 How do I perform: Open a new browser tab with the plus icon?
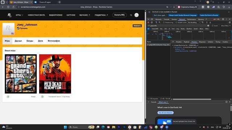tap(59, 2)
